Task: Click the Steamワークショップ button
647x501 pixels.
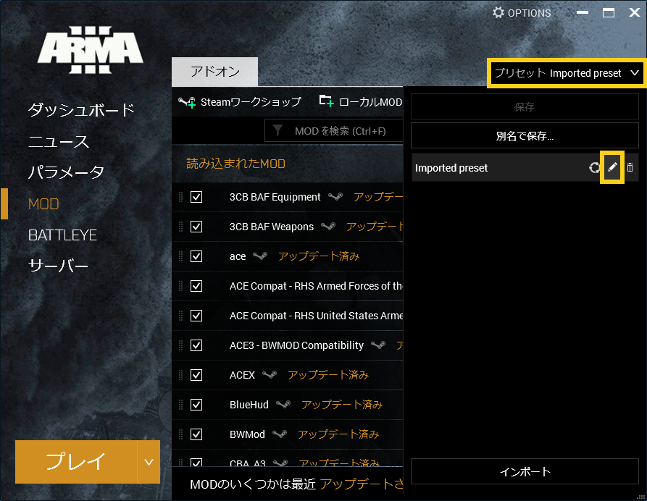Action: 240,102
